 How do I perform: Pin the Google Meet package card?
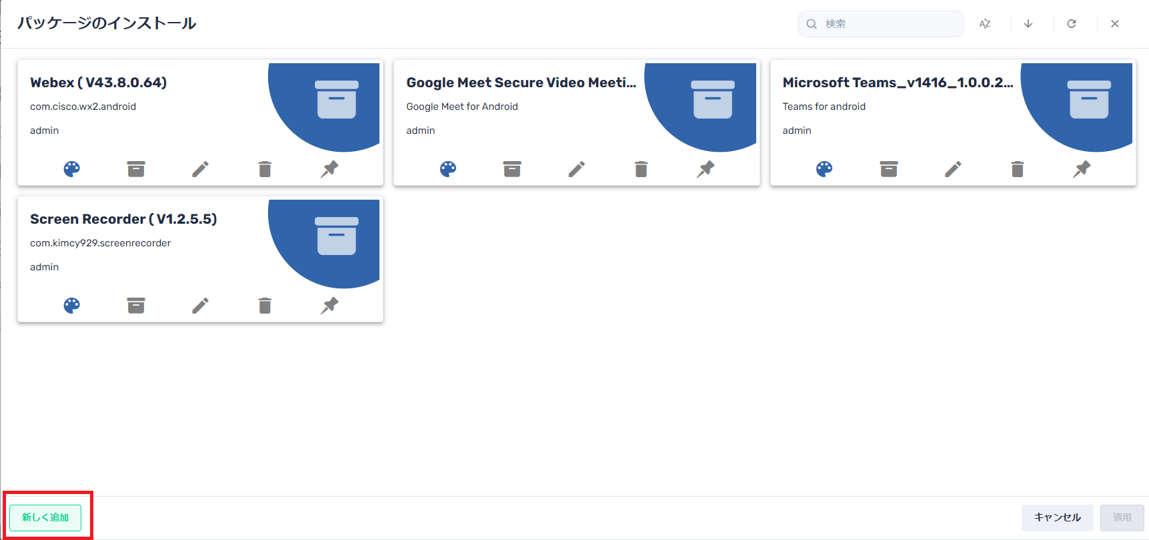pyautogui.click(x=706, y=169)
